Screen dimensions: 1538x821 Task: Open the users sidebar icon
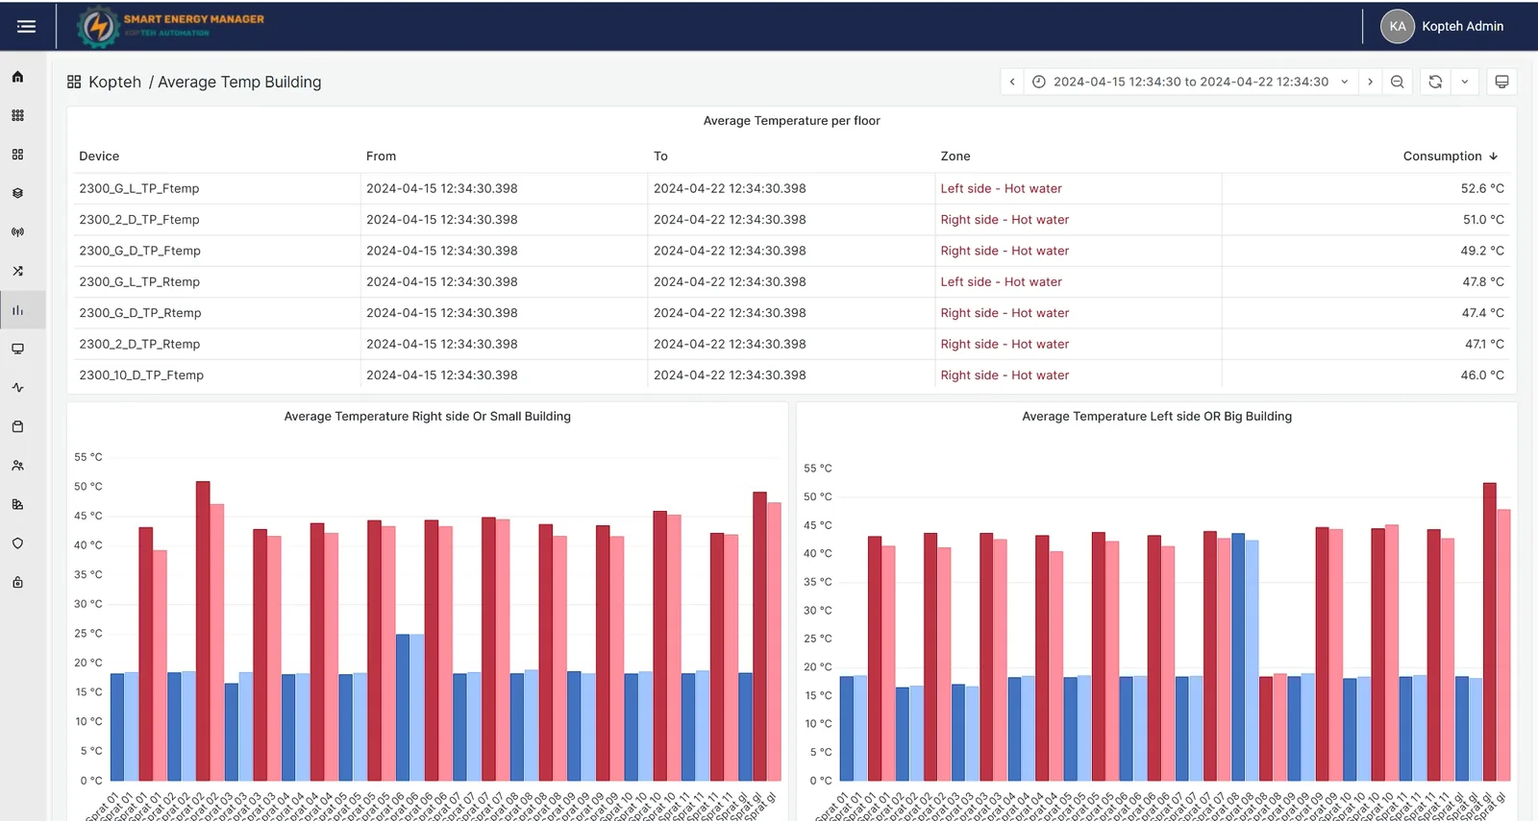17,466
